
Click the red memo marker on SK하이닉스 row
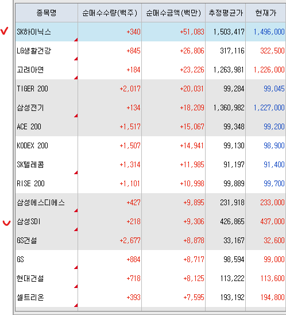pyautogui.click(x=76, y=40)
